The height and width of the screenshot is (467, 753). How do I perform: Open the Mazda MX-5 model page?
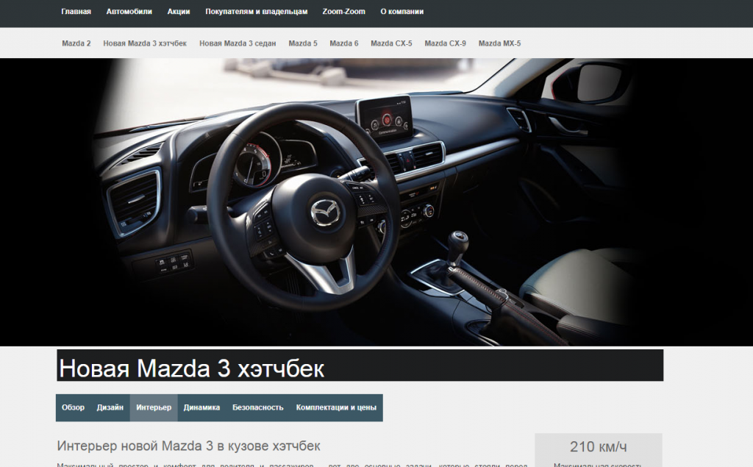499,43
